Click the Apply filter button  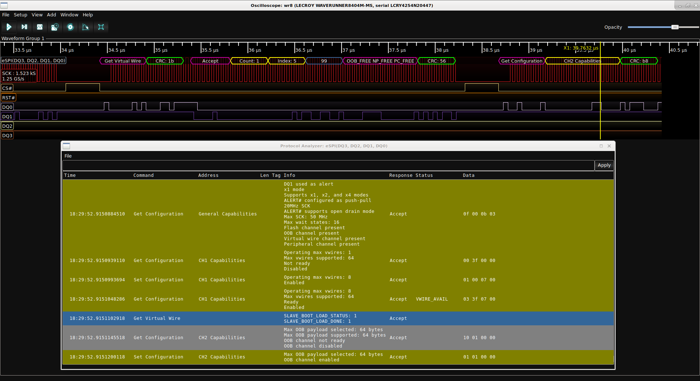(604, 165)
